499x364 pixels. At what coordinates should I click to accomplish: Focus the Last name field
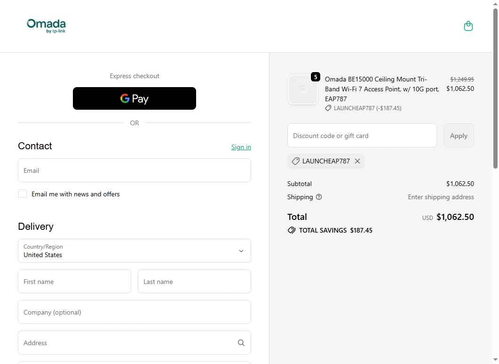(x=194, y=282)
